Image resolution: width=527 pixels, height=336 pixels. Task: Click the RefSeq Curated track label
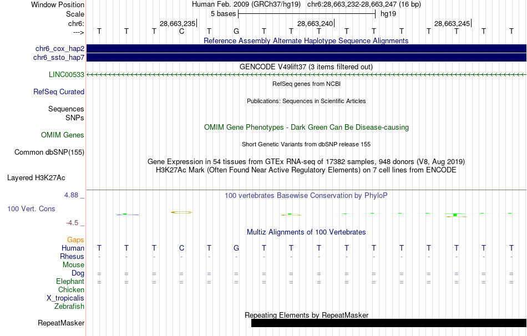pos(59,91)
